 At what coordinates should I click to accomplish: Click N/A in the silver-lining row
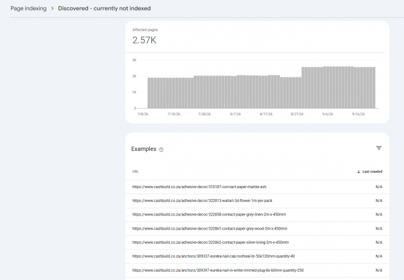coord(379,242)
